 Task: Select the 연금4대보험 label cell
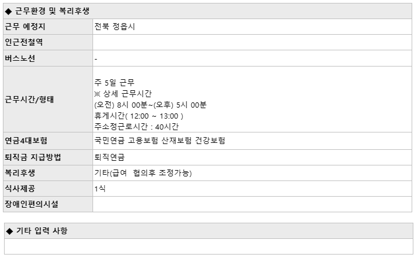(48, 141)
